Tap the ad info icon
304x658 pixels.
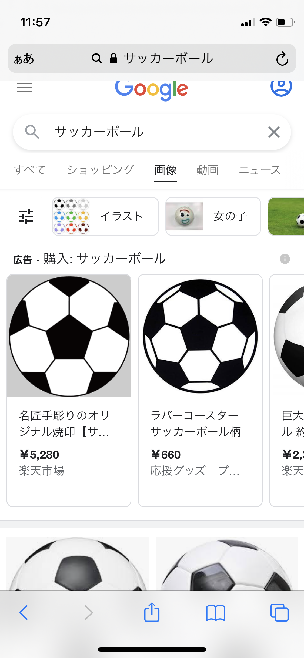coord(285,259)
